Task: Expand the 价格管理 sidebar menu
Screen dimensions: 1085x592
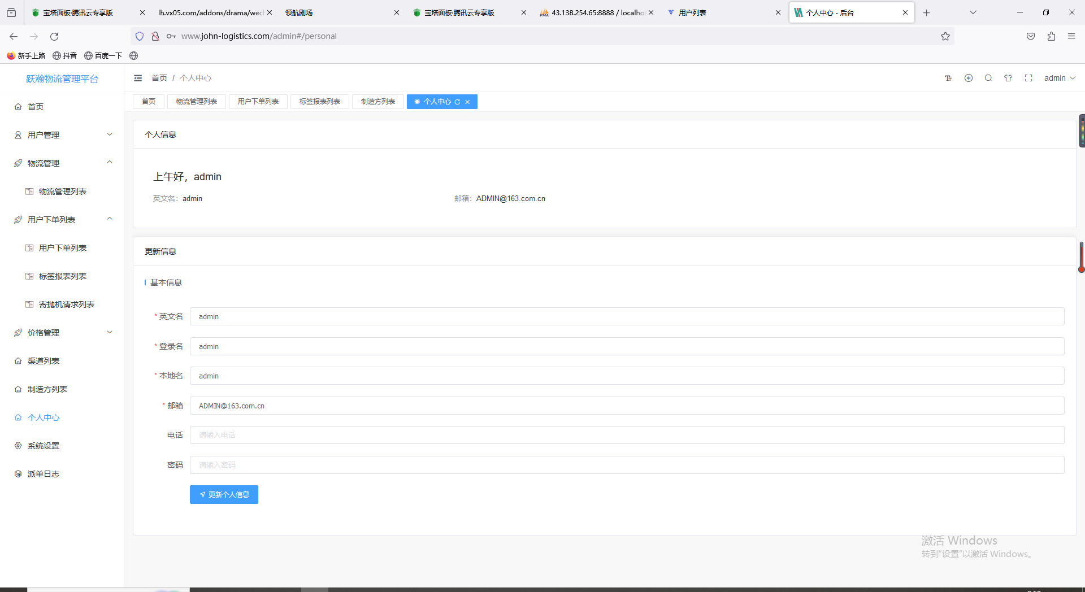Action: click(63, 333)
